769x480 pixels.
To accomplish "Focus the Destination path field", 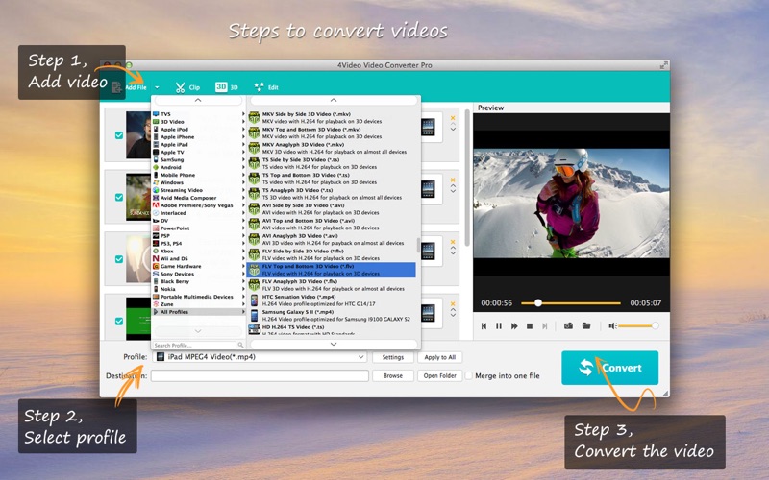I will (260, 375).
